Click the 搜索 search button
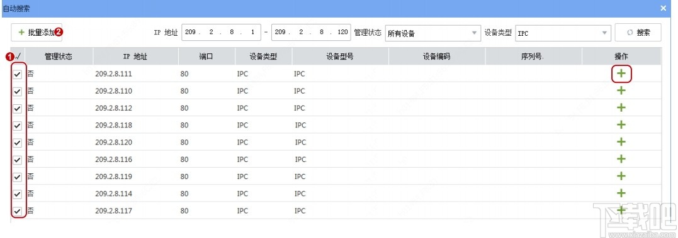 pyautogui.click(x=638, y=32)
